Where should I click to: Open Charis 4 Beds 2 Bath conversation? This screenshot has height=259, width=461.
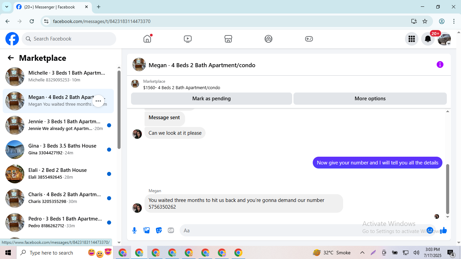58,198
